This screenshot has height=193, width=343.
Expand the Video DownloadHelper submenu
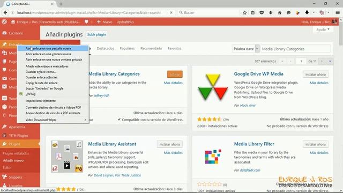(x=53, y=120)
